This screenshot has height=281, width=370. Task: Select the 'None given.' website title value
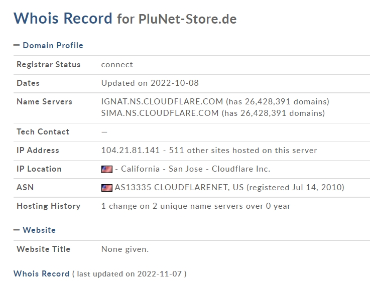click(x=125, y=249)
